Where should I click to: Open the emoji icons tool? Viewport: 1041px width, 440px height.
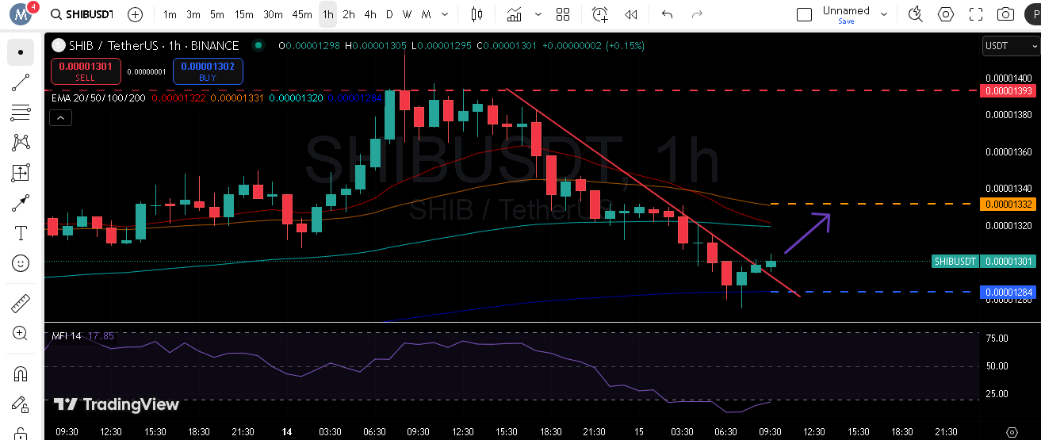coord(21,263)
